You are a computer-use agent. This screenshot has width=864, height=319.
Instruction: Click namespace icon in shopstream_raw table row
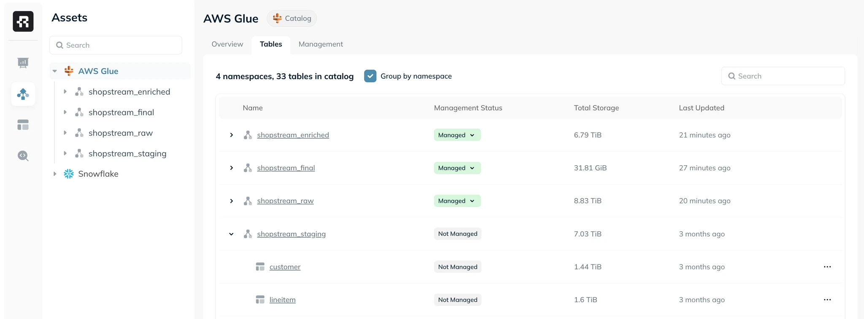coord(248,201)
